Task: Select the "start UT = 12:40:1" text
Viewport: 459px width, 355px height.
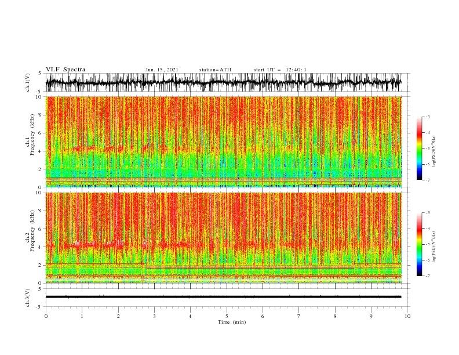Action: [x=280, y=70]
